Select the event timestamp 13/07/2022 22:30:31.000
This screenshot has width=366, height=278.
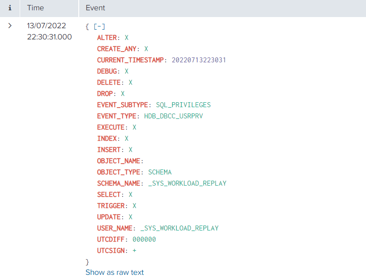coord(49,31)
